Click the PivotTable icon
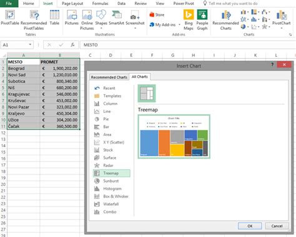This screenshot has height=237, width=296. [x=10, y=17]
